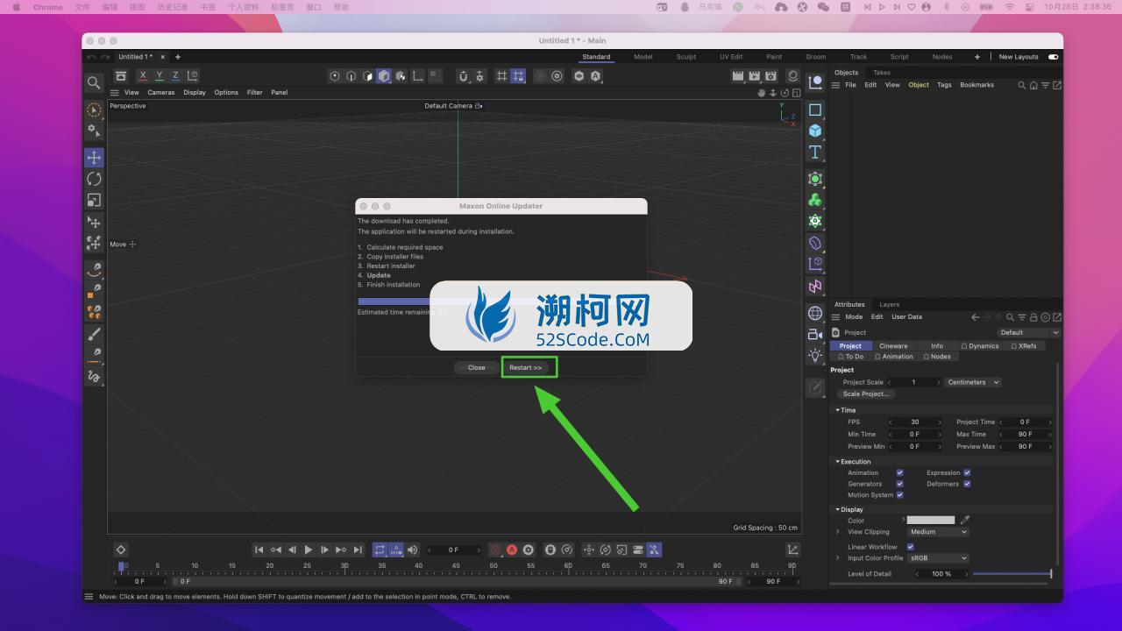The width and height of the screenshot is (1122, 631).
Task: Click the lock icon in Attributes panel
Action: [x=1033, y=317]
